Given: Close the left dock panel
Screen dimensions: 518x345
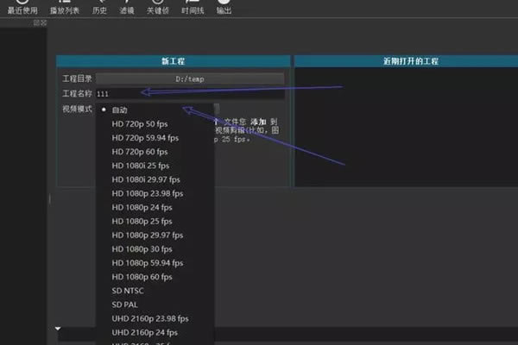Looking at the screenshot, I should [42, 23].
